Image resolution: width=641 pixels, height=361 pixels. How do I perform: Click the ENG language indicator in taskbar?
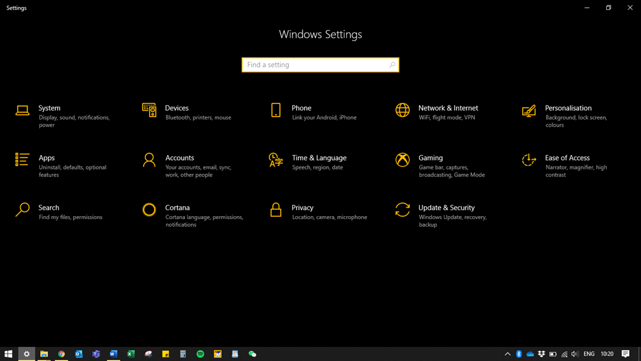click(x=589, y=354)
